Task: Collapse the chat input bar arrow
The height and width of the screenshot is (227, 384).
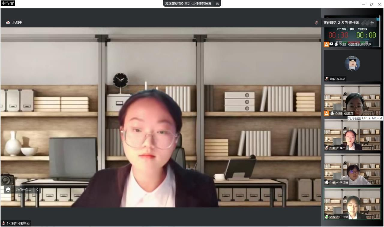Action: pyautogui.click(x=37, y=190)
